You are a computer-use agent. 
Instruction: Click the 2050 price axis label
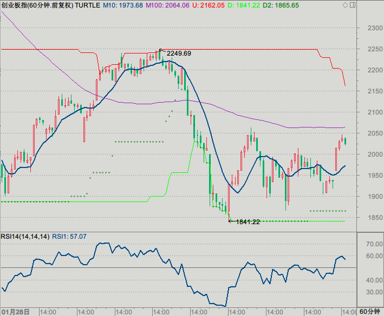[375, 133]
